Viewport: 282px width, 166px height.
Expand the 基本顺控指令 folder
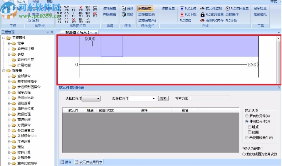pyautogui.click(x=9, y=81)
